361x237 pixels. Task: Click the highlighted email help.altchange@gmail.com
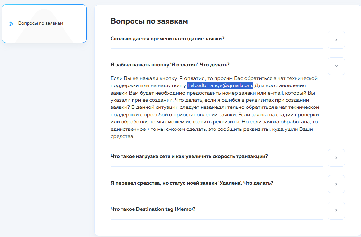(x=220, y=85)
